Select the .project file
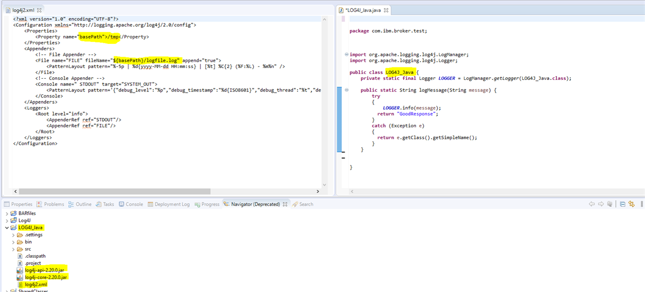Image resolution: width=645 pixels, height=292 pixels. [33, 263]
